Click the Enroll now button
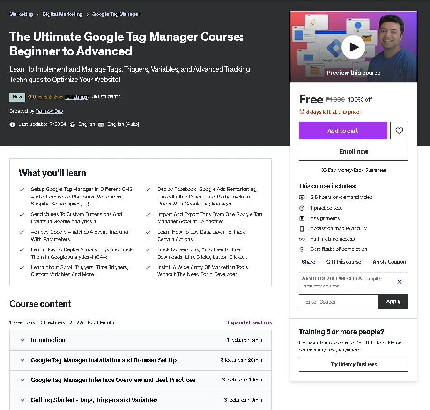The width and height of the screenshot is (430, 410). [x=354, y=152]
